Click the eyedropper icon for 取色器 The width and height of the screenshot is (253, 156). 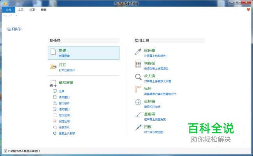(x=138, y=52)
